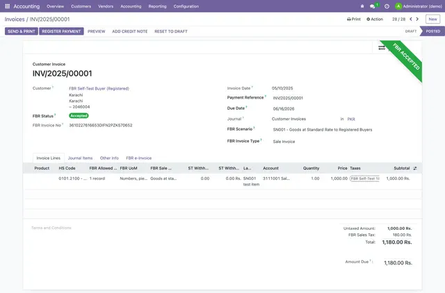Open the messages chat icon
445x293 pixels.
373,6
